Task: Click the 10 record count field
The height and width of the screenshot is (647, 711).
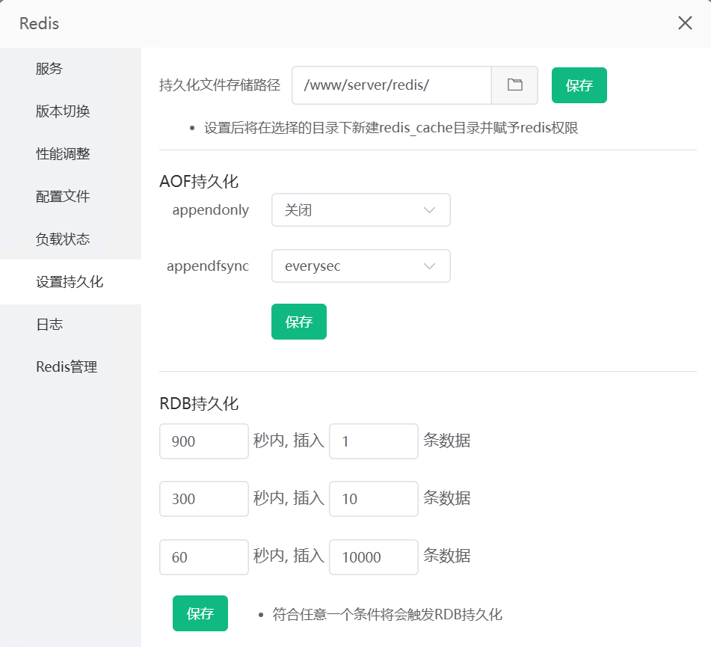Action: point(374,499)
